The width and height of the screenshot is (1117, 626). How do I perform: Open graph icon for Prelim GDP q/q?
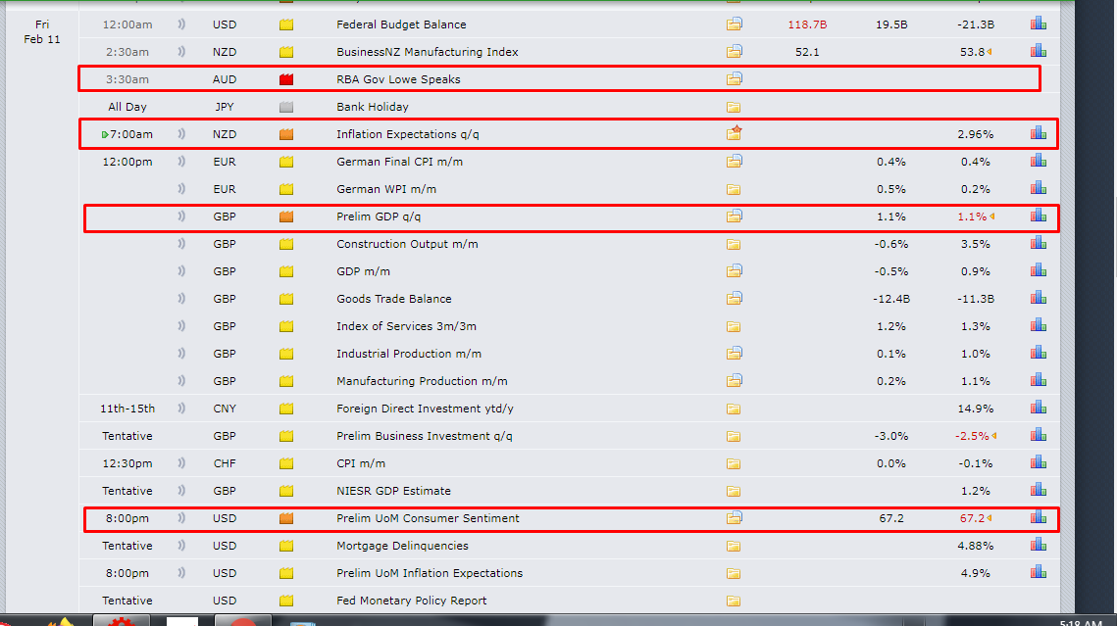tap(1039, 217)
